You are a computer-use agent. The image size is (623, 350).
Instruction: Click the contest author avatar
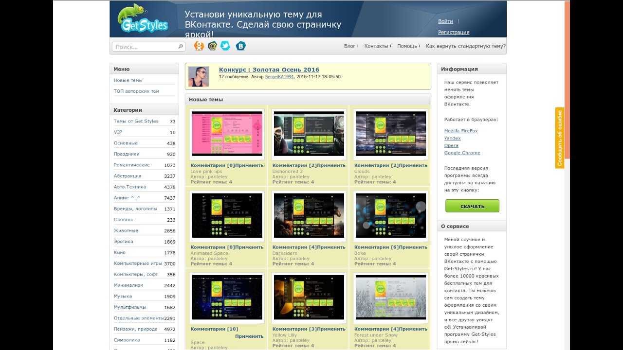pyautogui.click(x=199, y=76)
